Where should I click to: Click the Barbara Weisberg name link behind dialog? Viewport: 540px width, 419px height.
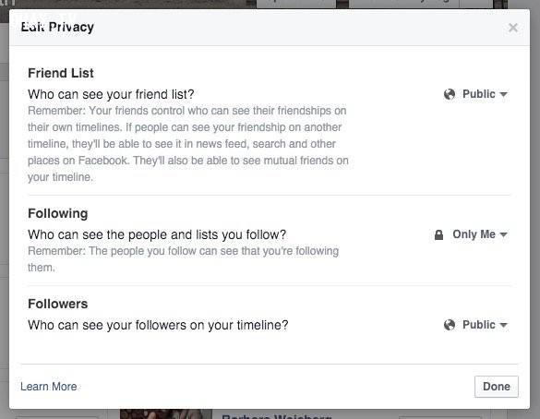click(277, 416)
